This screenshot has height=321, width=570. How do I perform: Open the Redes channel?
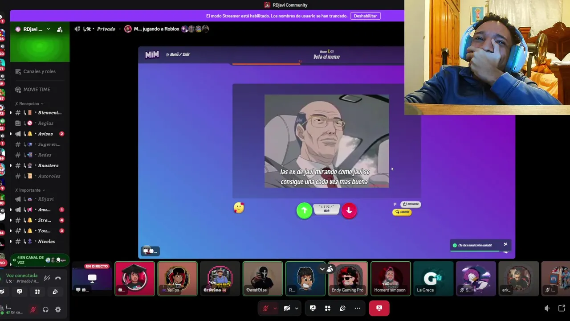[40, 155]
